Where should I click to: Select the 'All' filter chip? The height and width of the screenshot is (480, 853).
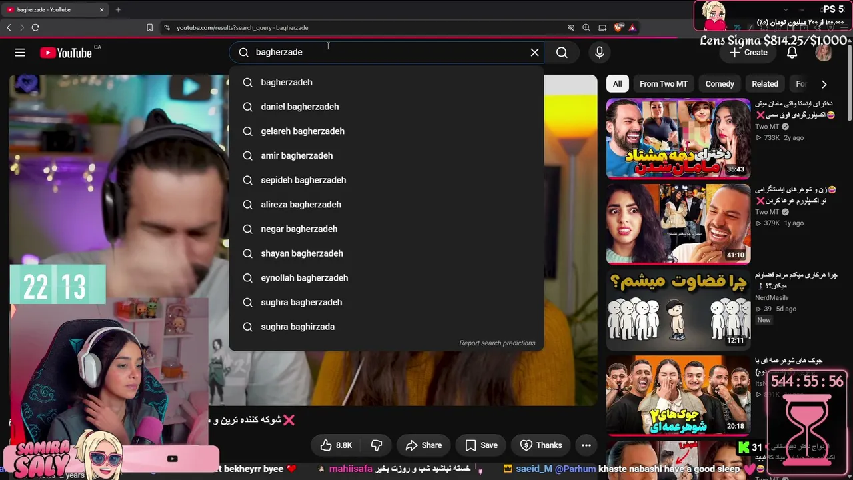click(x=618, y=84)
